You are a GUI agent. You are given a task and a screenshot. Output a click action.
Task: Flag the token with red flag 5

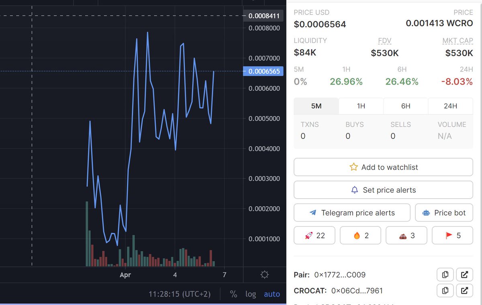[x=452, y=236]
